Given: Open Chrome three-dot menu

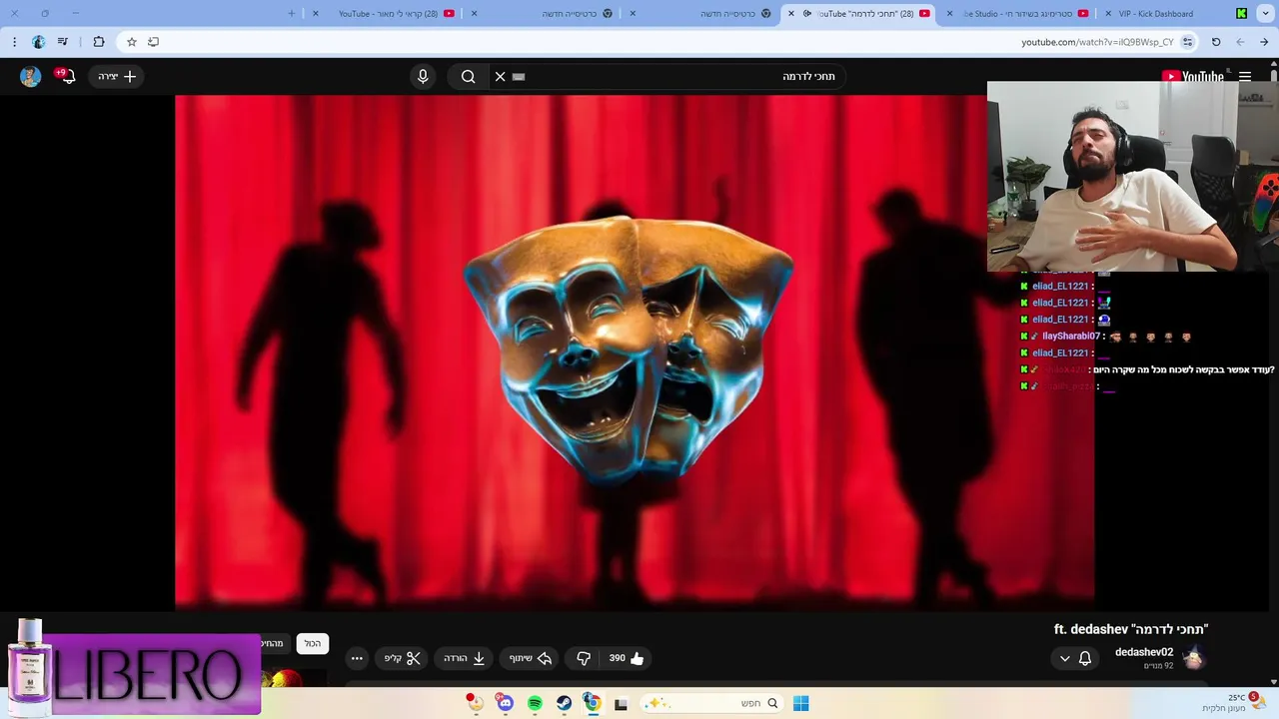Looking at the screenshot, I should (14, 42).
